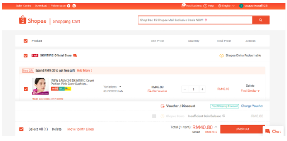This screenshot has width=287, height=141.
Task: Open SKINTIFIC Official Store link
Action: point(56,55)
